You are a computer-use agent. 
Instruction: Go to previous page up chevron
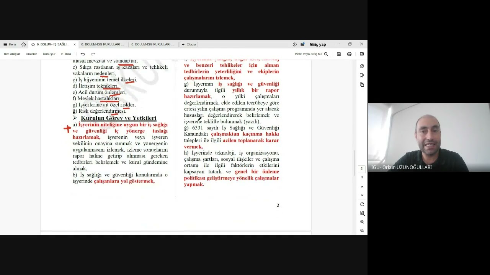point(362,187)
